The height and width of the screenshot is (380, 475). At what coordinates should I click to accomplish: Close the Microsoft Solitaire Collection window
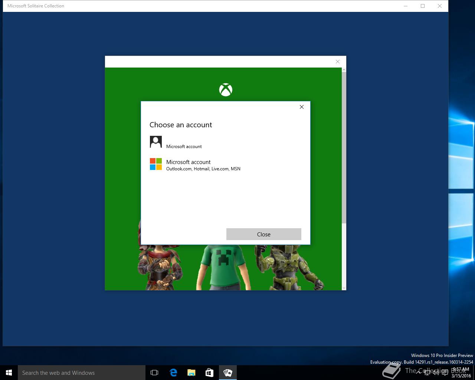(440, 6)
